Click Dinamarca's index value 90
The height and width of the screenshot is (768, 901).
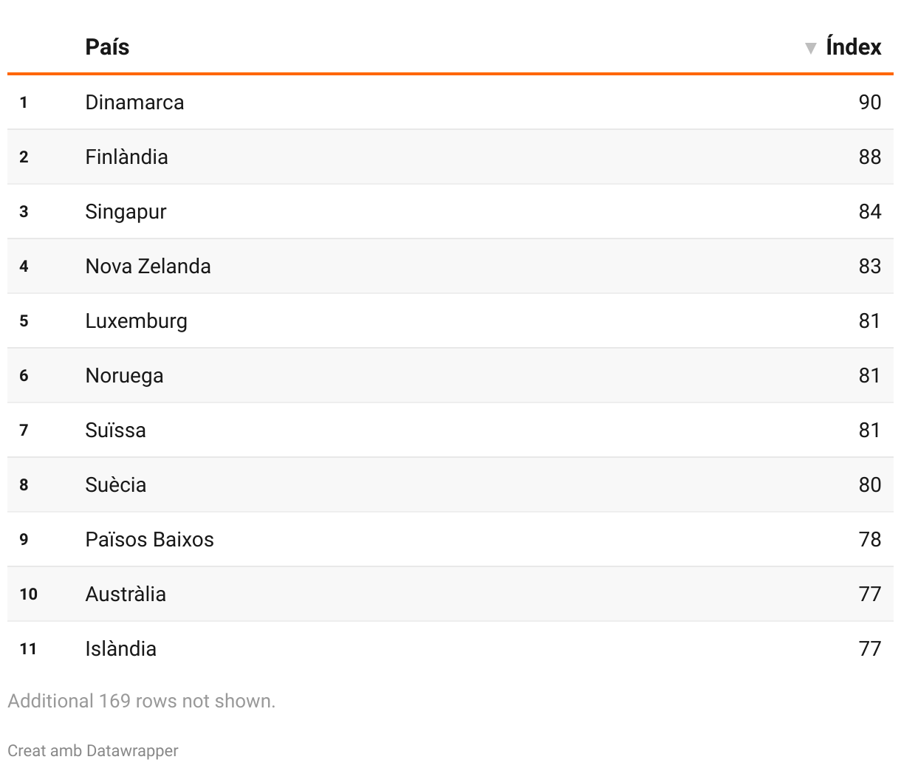coord(869,102)
